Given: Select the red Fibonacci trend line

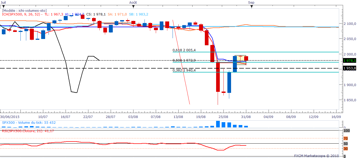Looking at the screenshot, I should click(181, 61).
